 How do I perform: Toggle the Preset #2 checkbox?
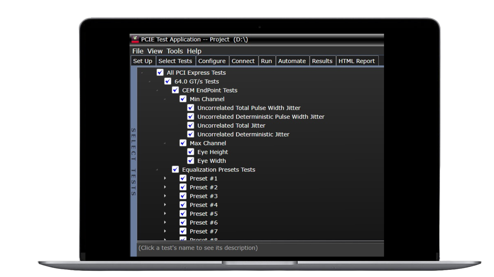pyautogui.click(x=183, y=187)
